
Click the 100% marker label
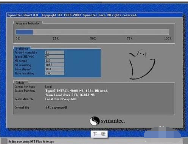[168, 38]
